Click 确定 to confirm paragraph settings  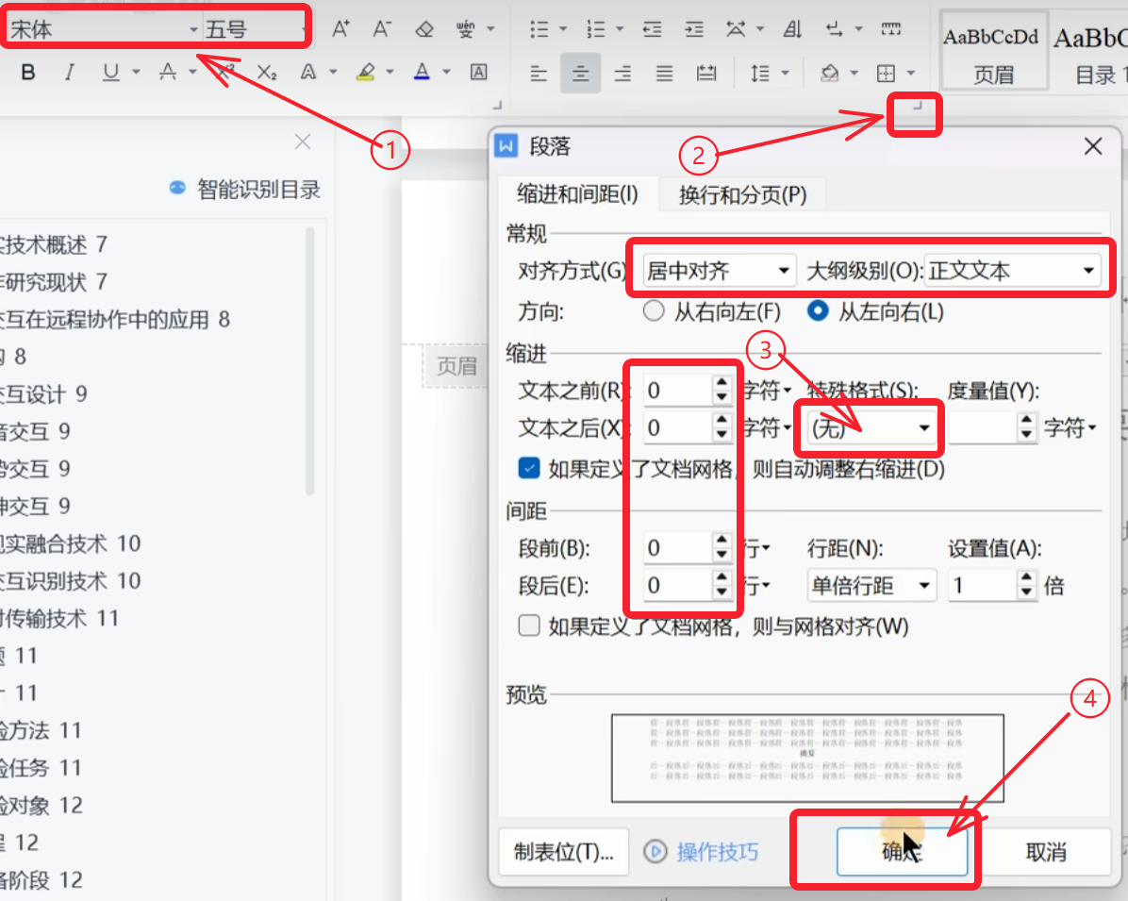902,852
